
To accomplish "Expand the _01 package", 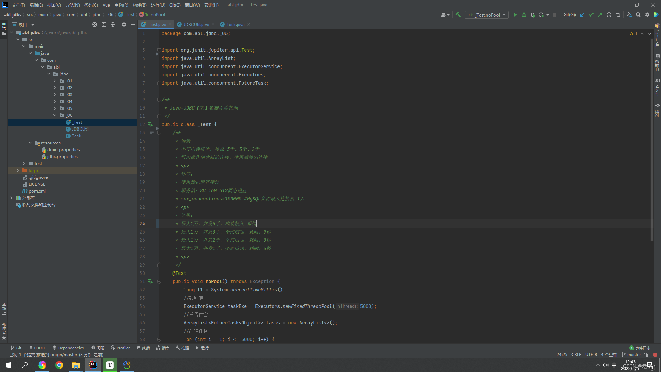I will click(x=55, y=81).
